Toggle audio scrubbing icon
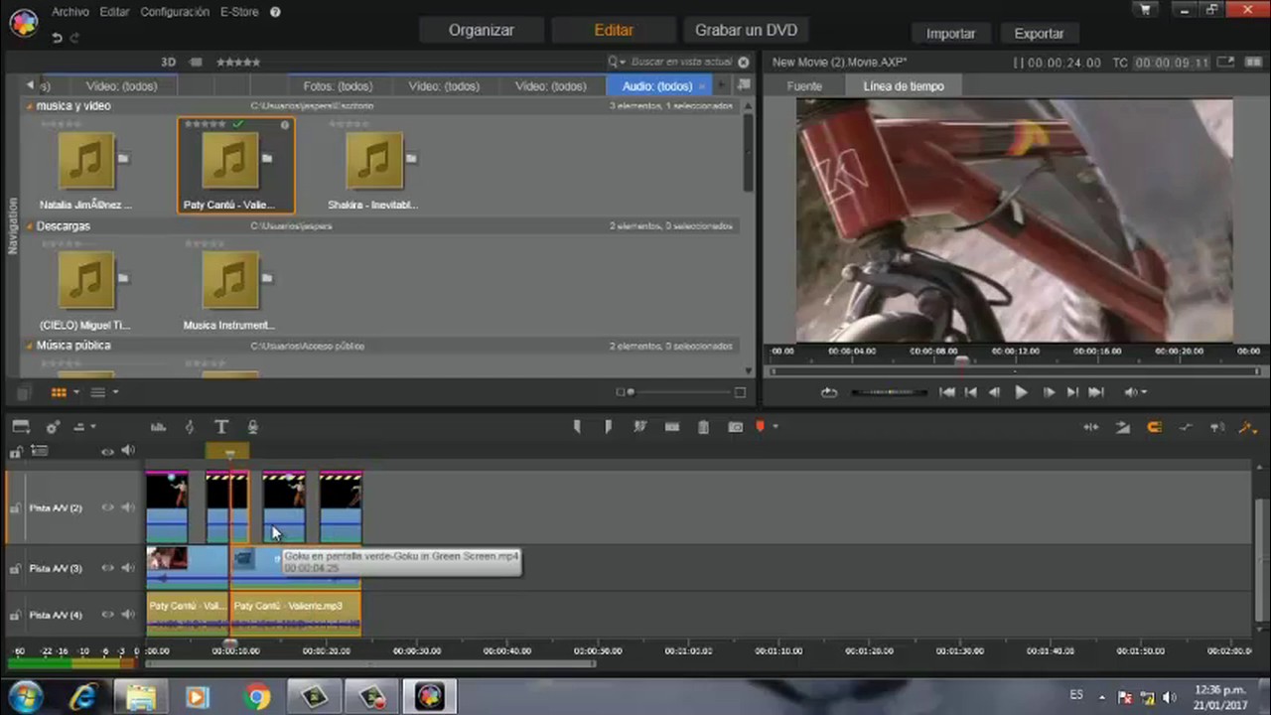1271x715 pixels. [1217, 427]
